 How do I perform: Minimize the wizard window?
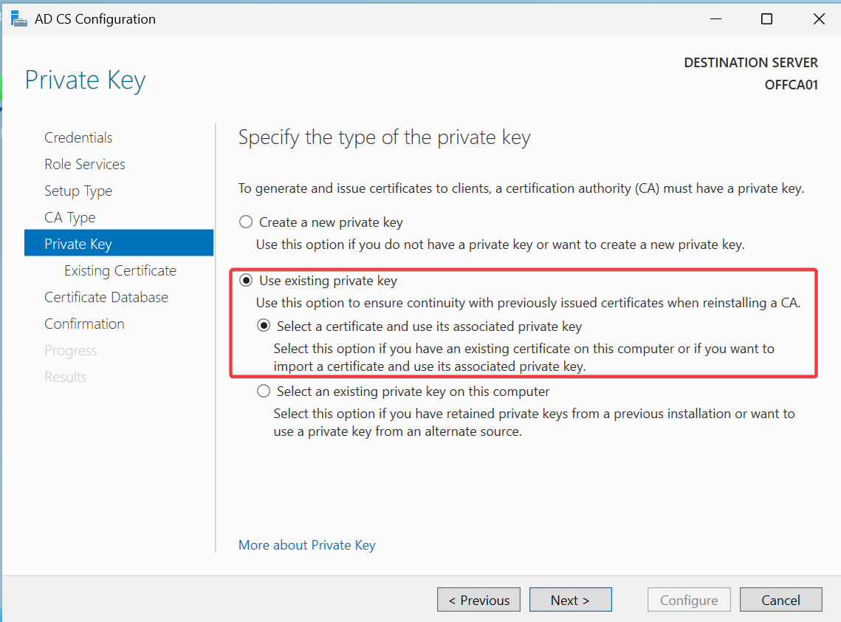[715, 19]
